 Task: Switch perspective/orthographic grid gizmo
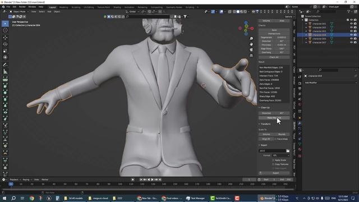[x=251, y=56]
